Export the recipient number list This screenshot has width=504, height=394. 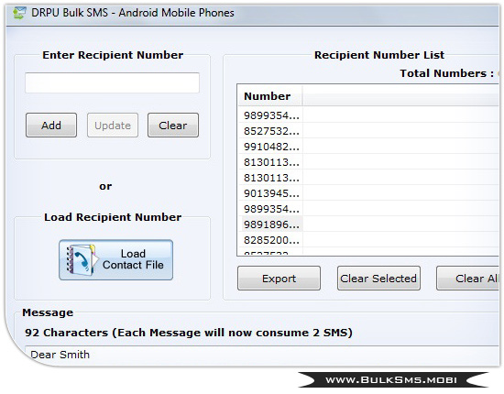(x=279, y=278)
